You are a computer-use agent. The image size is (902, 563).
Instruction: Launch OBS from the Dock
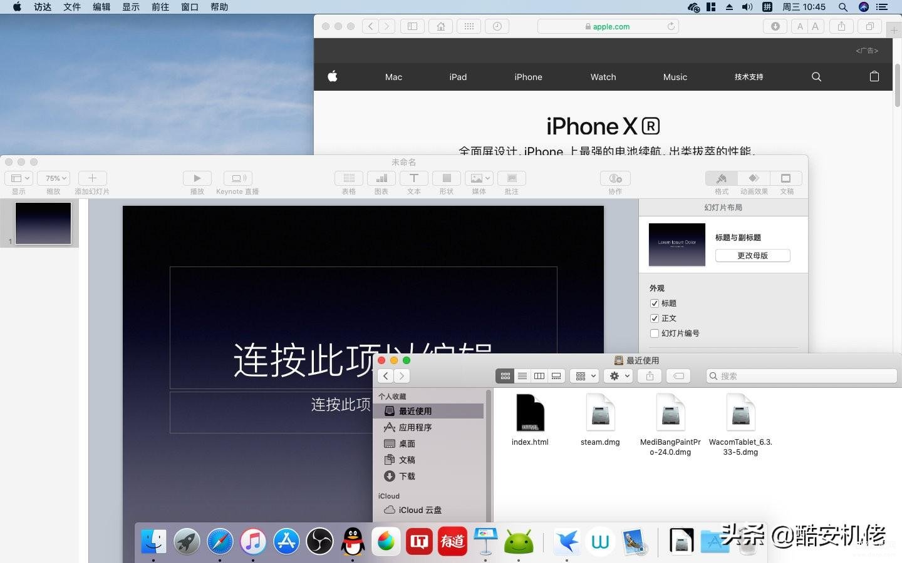pos(319,541)
